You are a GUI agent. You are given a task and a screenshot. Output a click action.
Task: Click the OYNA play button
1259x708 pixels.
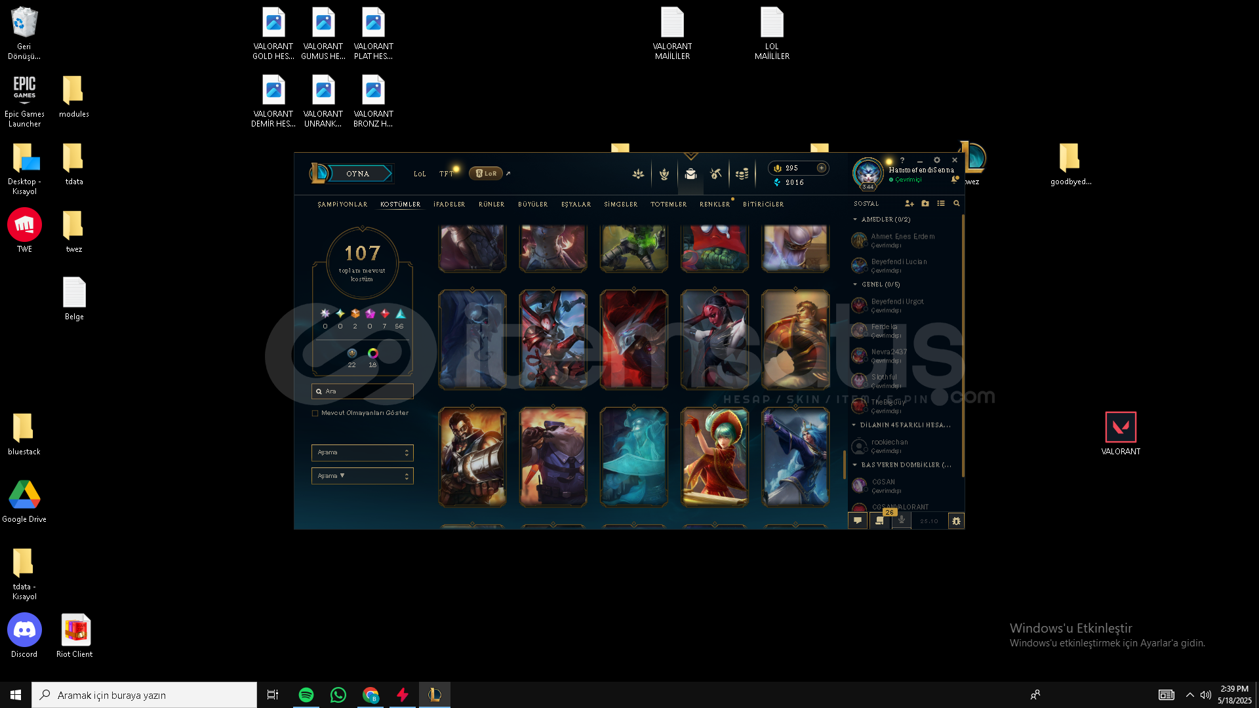pyautogui.click(x=358, y=174)
